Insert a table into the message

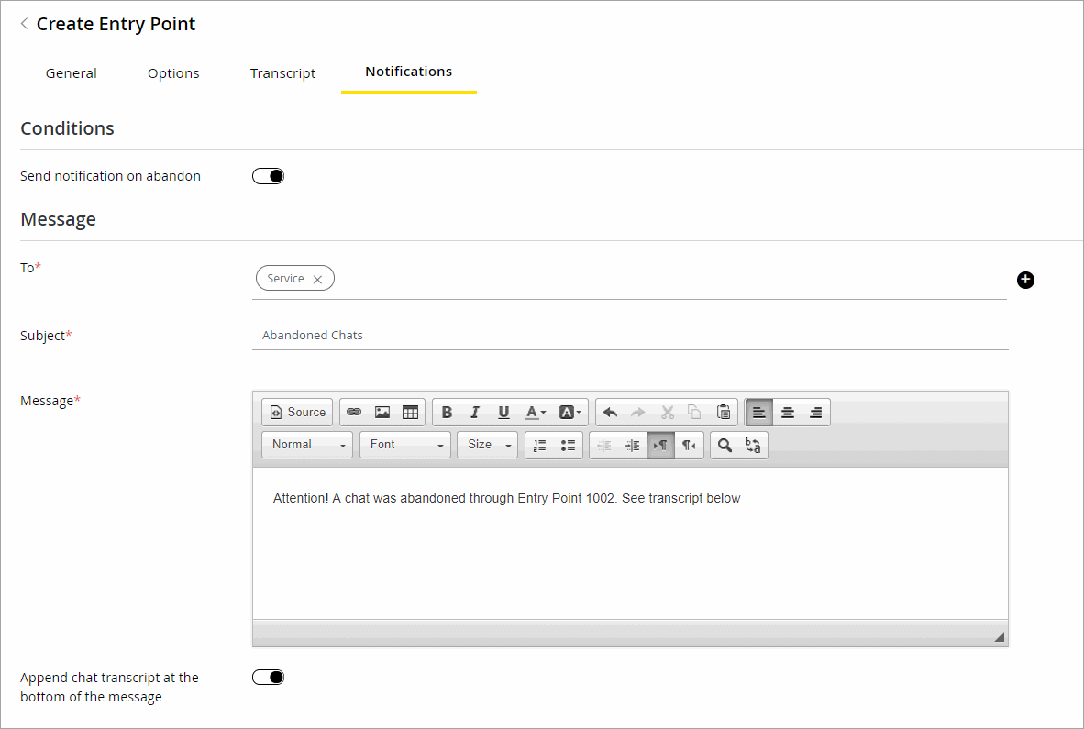coord(411,413)
